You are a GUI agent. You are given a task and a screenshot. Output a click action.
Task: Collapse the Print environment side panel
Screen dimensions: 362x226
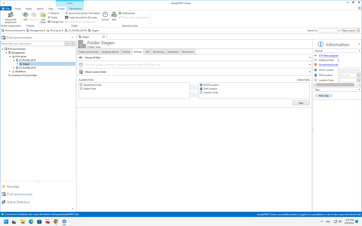tap(72, 38)
